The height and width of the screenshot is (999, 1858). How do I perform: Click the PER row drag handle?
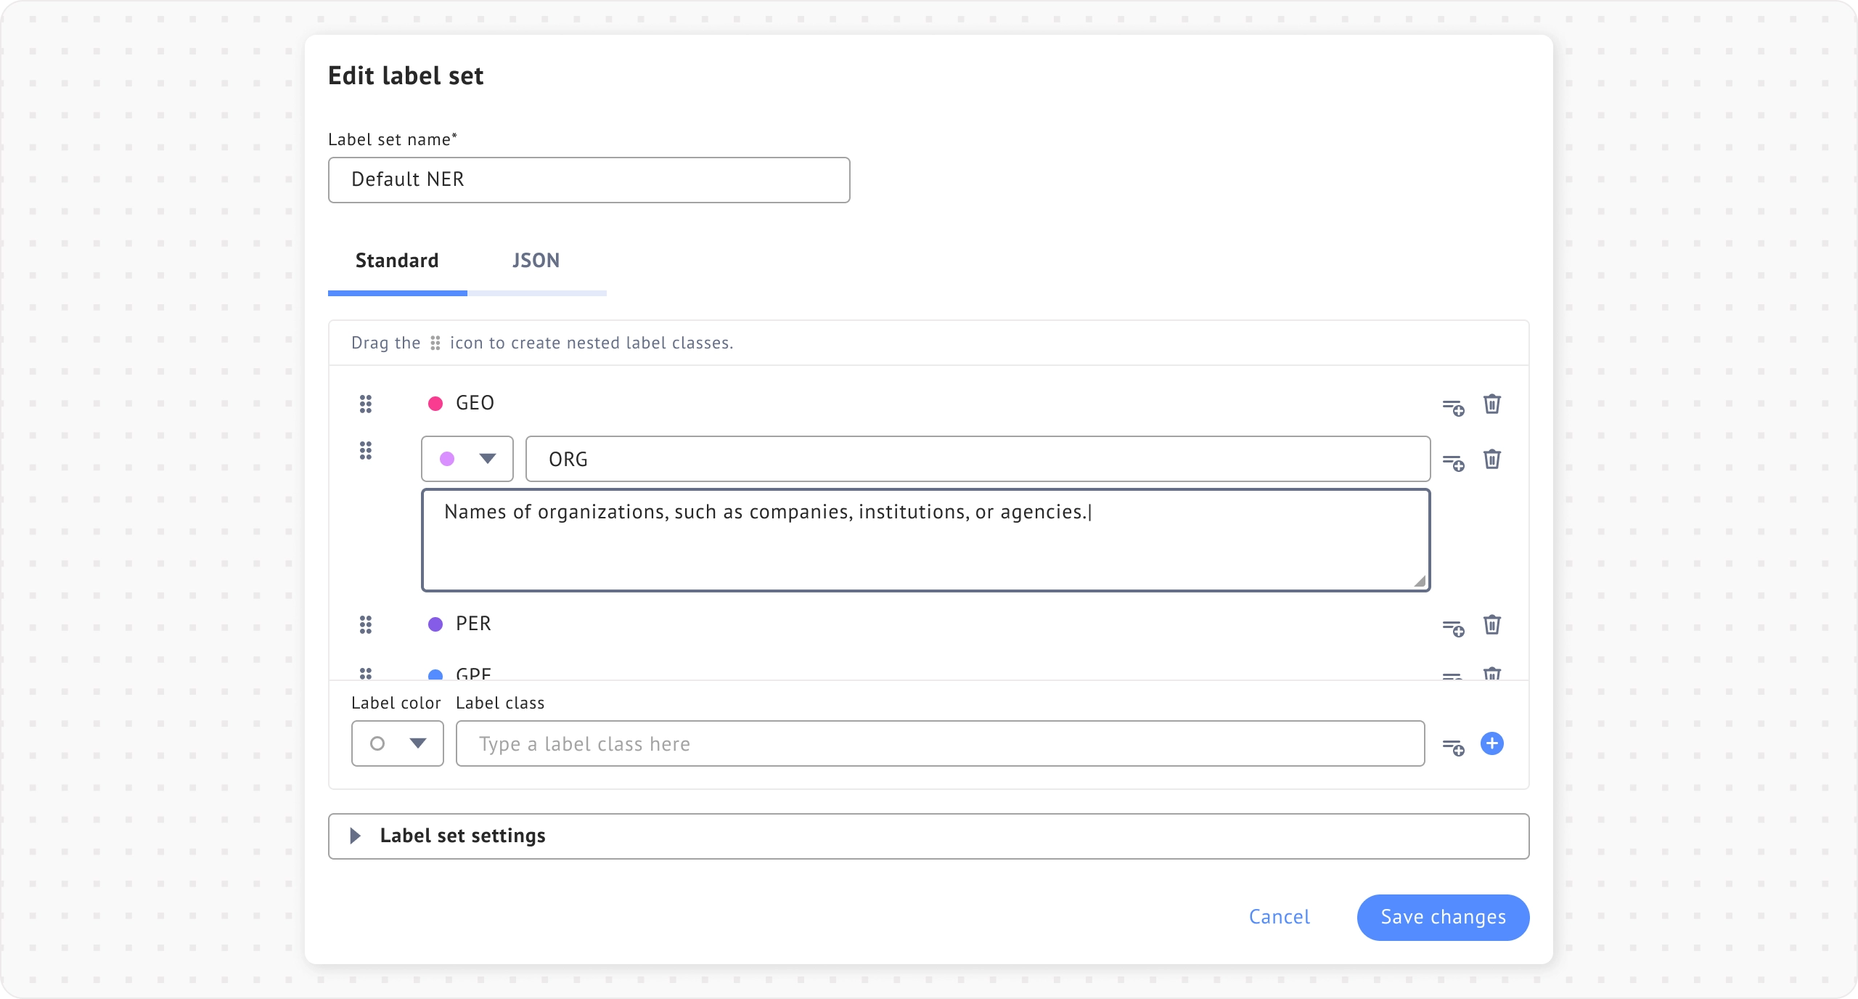click(366, 624)
